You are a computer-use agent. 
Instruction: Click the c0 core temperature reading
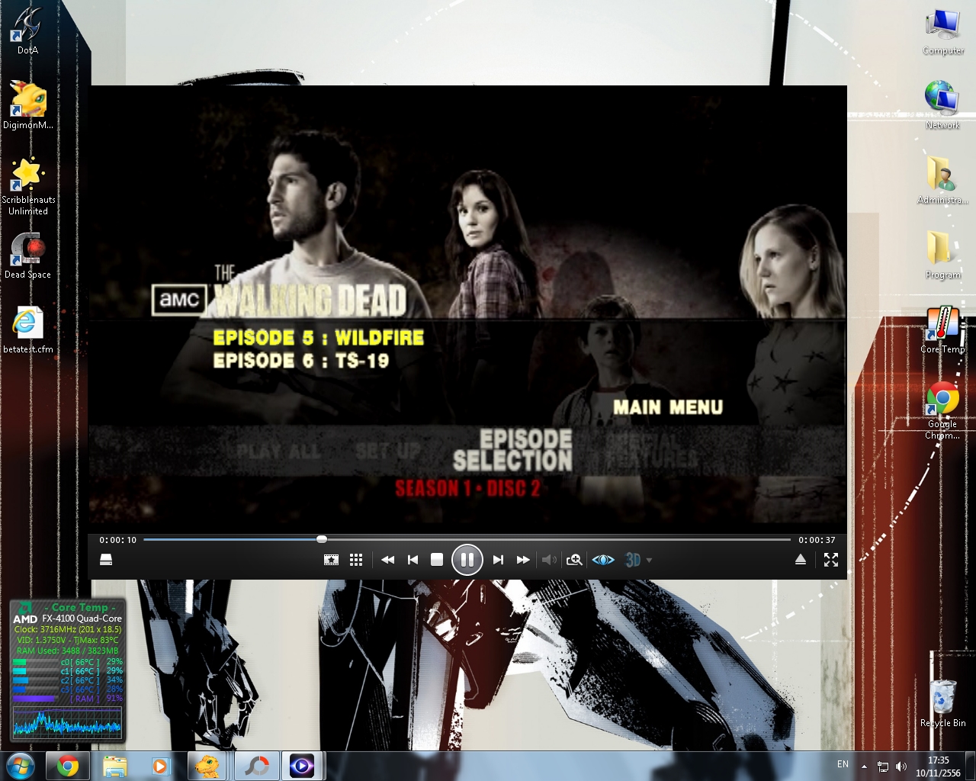coord(79,662)
